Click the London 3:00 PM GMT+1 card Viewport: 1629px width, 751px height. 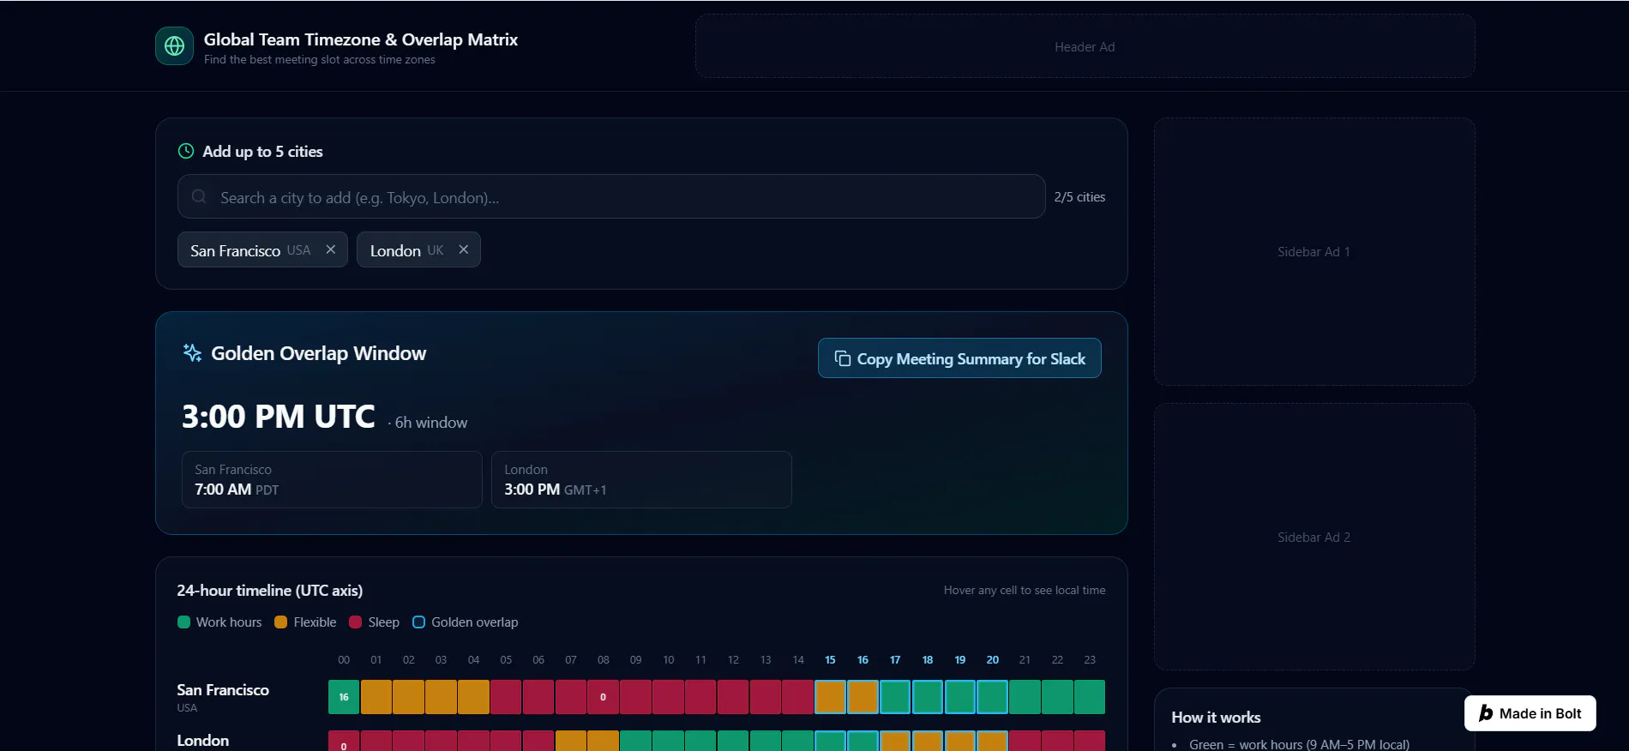coord(641,479)
